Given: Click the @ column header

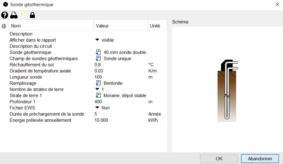Looking at the screenshot, I should point(4,26).
